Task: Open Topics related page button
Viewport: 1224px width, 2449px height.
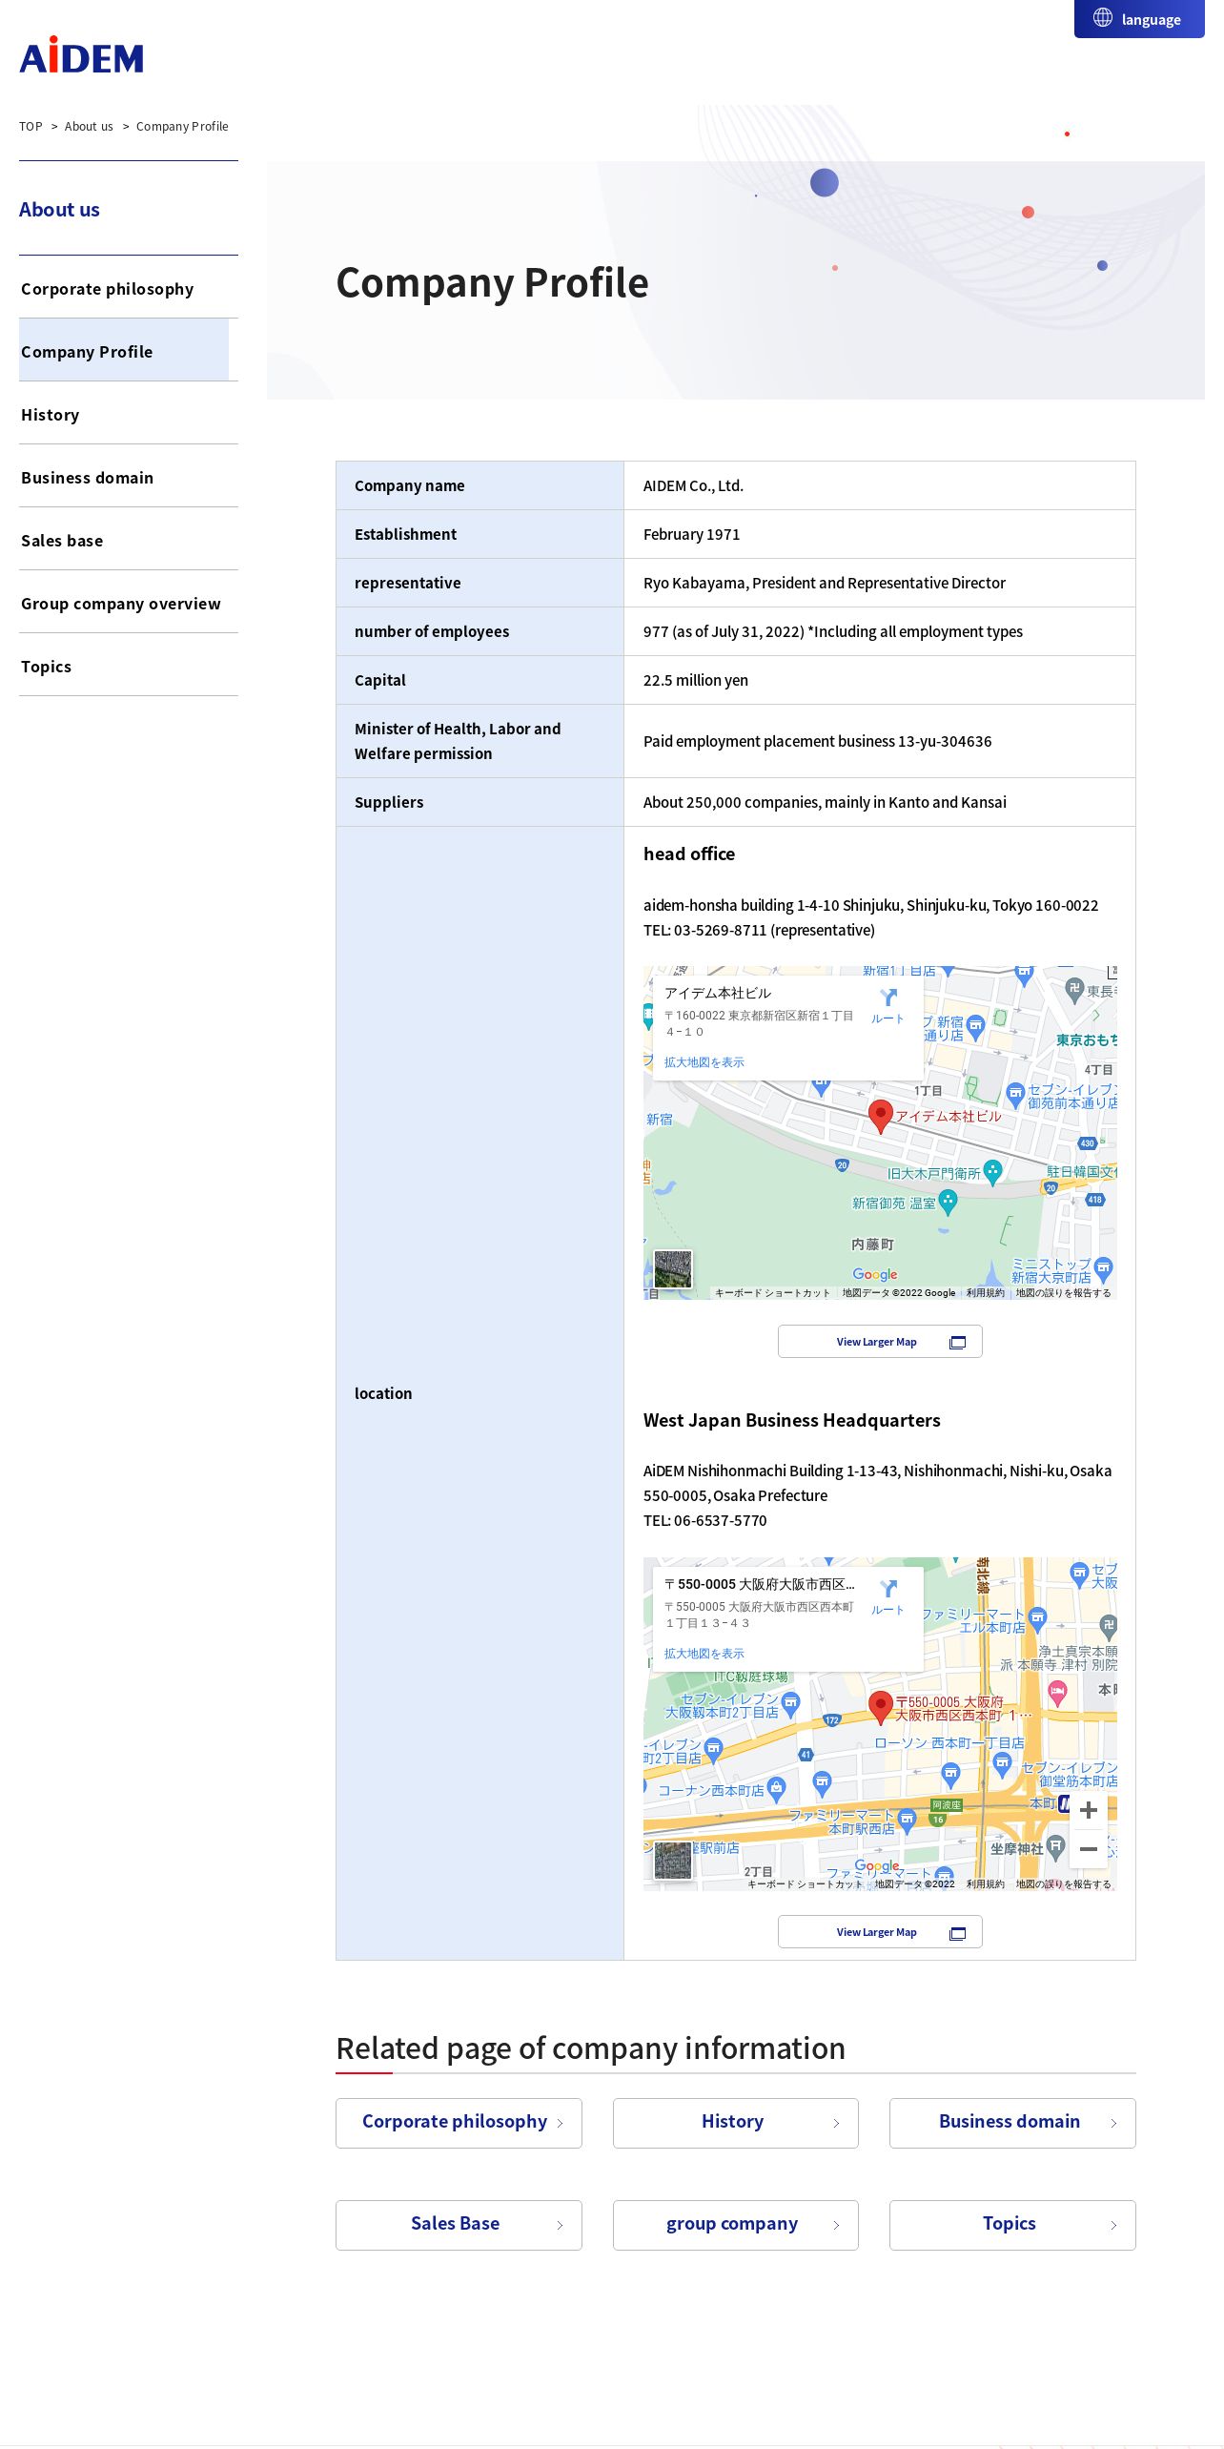Action: pos(1012,2225)
